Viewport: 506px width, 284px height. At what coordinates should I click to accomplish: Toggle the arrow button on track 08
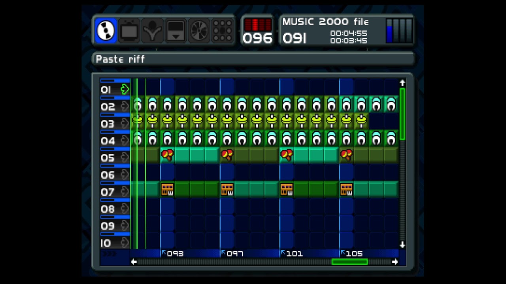pyautogui.click(x=125, y=209)
